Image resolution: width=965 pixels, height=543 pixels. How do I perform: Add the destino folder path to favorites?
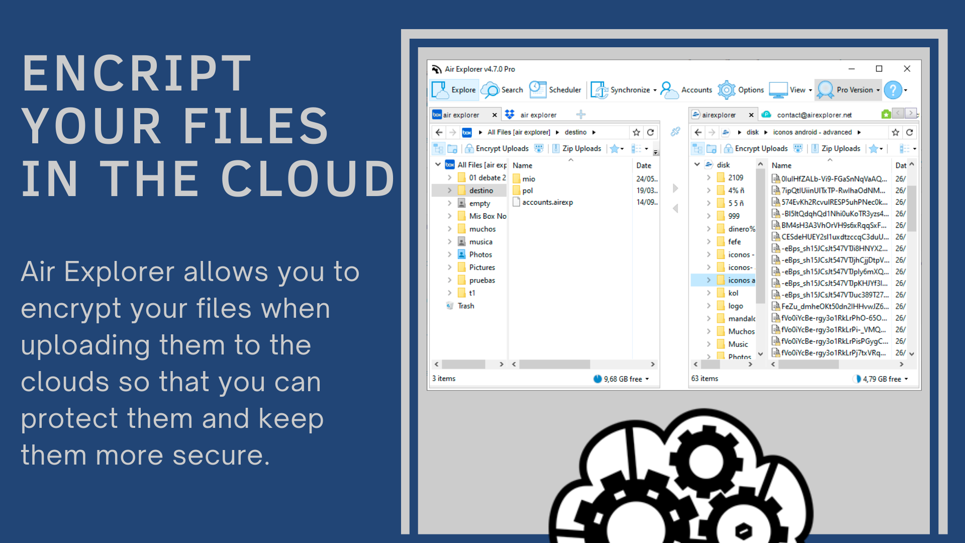click(x=636, y=132)
